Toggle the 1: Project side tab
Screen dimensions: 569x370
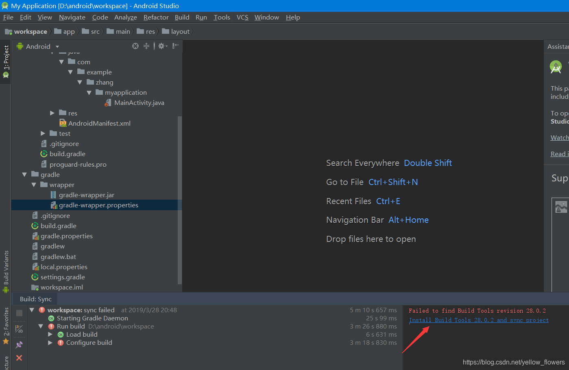click(x=6, y=61)
